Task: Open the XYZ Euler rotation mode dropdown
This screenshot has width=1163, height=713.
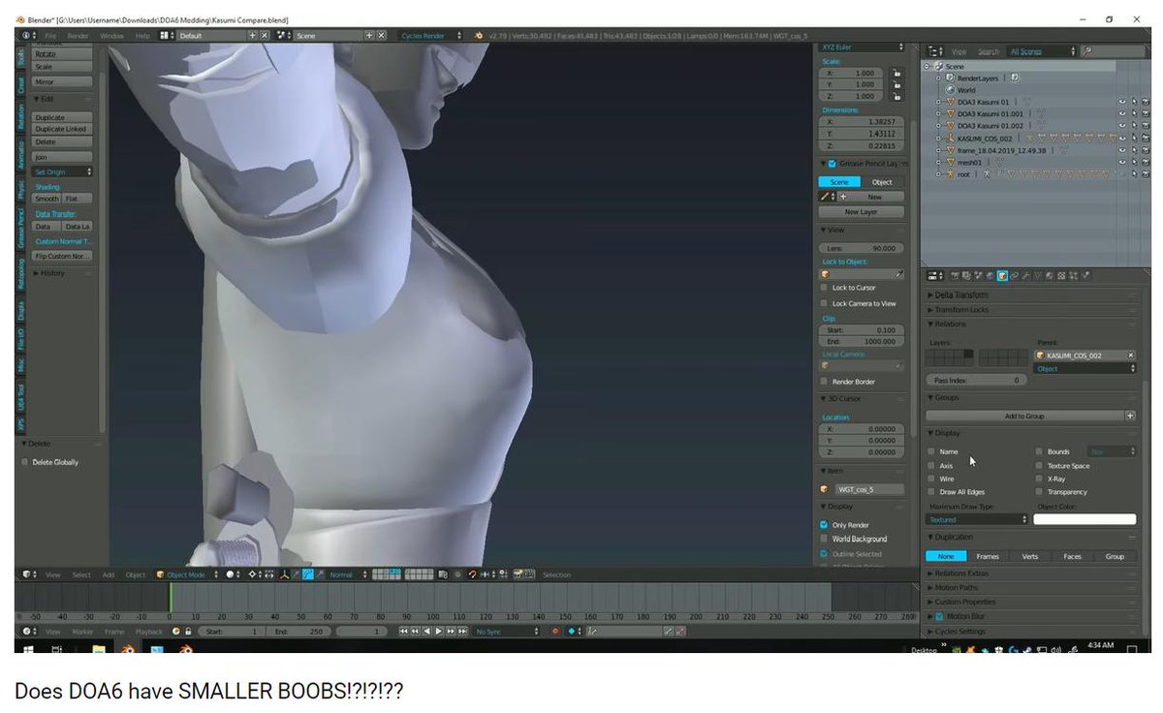Action: [x=863, y=46]
